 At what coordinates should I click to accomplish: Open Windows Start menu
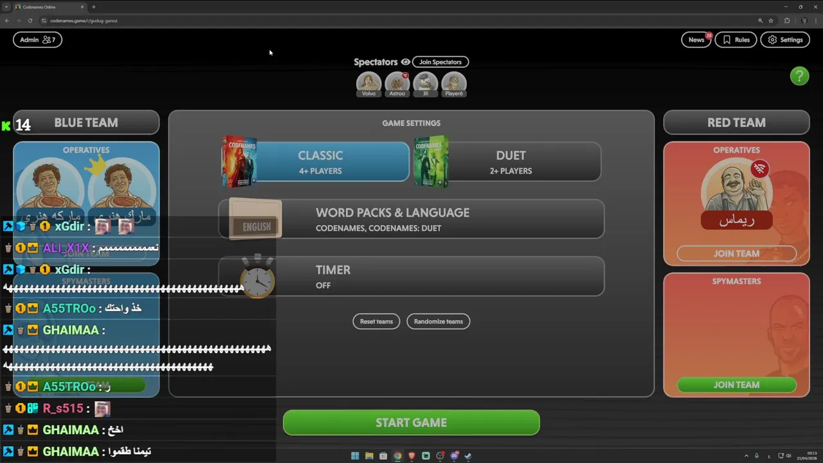point(355,456)
